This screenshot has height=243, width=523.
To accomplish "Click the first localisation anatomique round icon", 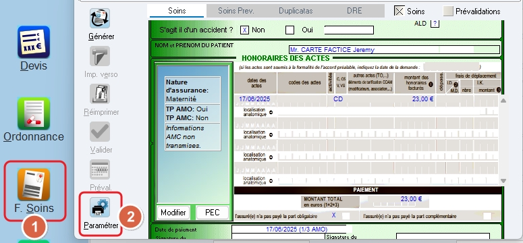I will tap(271, 112).
